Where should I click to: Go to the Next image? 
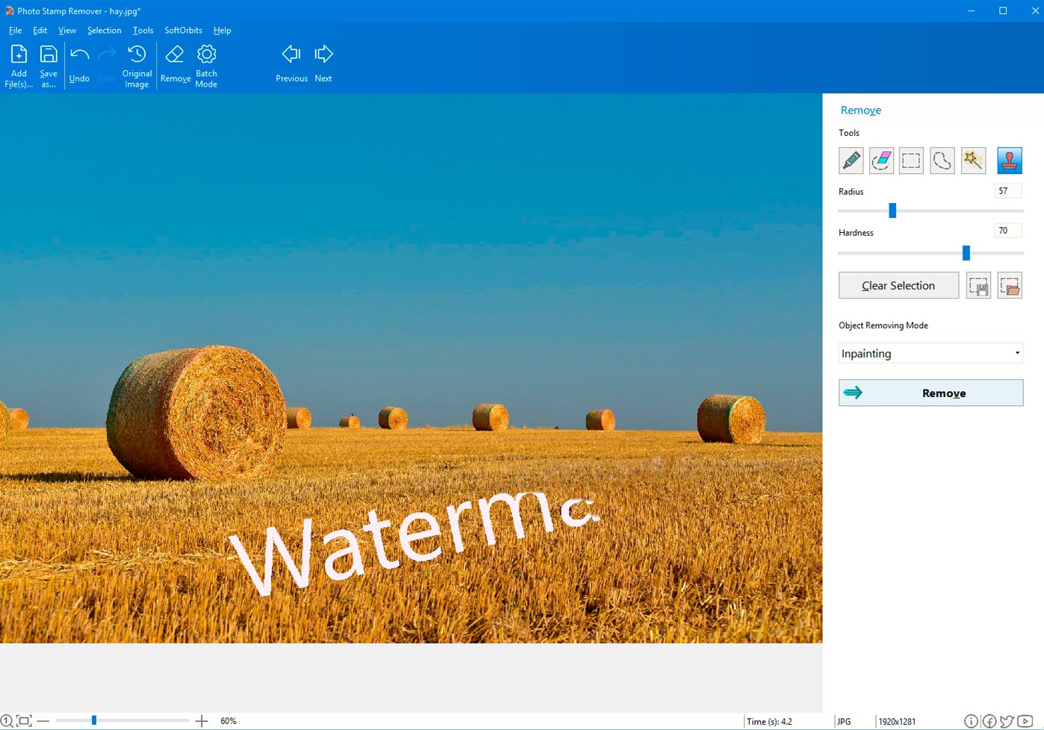pos(323,64)
